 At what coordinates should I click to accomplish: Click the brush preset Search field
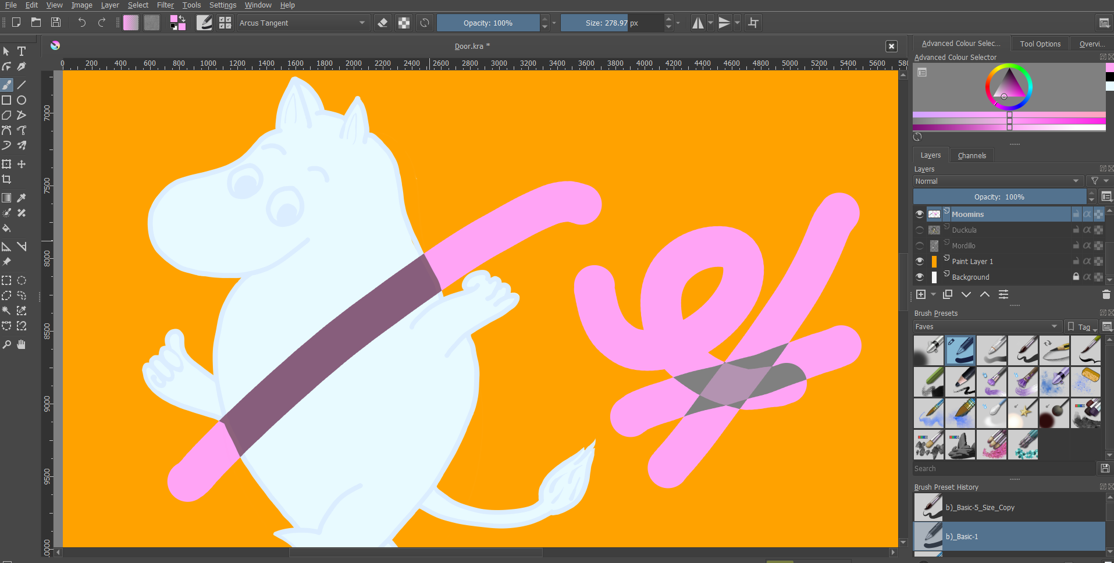1004,469
